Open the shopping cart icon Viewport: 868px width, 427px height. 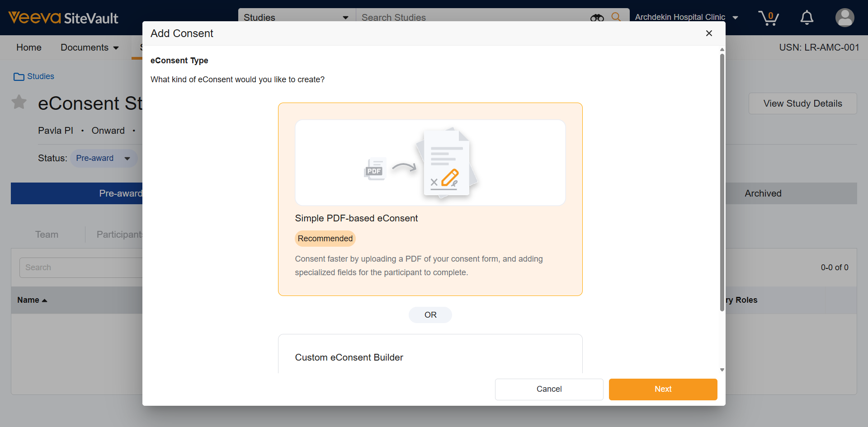coord(768,18)
